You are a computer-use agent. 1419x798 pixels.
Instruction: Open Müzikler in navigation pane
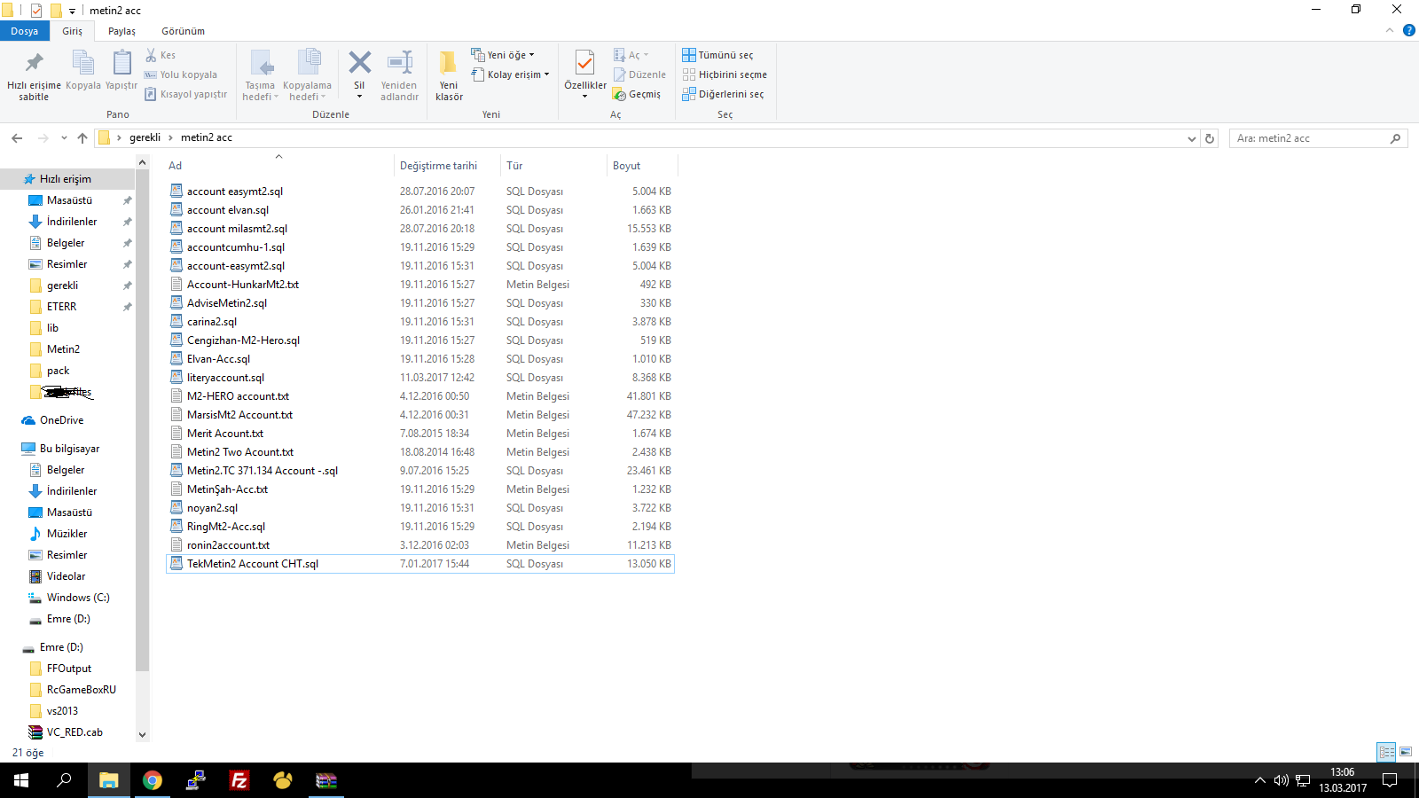(x=67, y=534)
